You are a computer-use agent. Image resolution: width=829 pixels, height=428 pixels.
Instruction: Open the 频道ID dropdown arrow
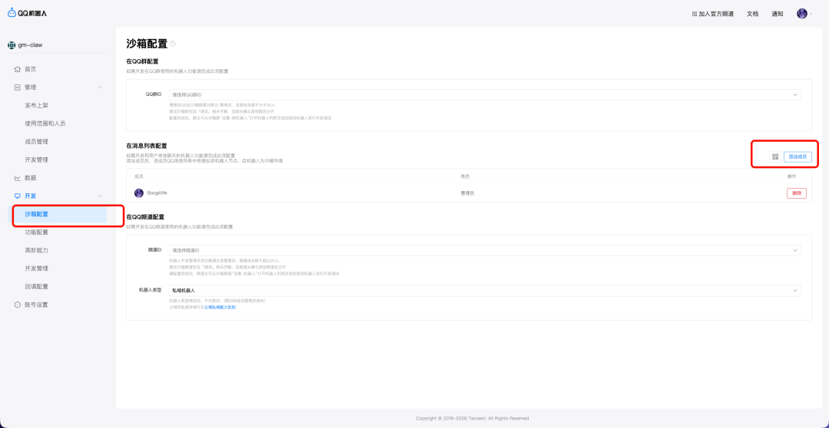tap(794, 250)
